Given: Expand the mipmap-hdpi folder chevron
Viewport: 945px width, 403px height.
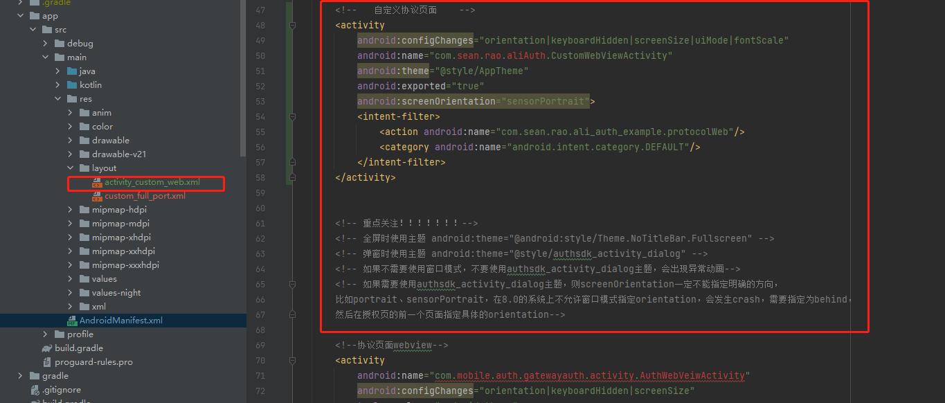Looking at the screenshot, I should click(x=69, y=209).
